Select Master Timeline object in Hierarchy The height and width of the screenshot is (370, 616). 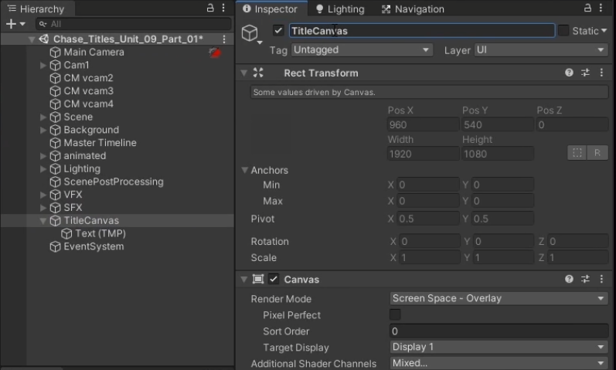pyautogui.click(x=99, y=143)
